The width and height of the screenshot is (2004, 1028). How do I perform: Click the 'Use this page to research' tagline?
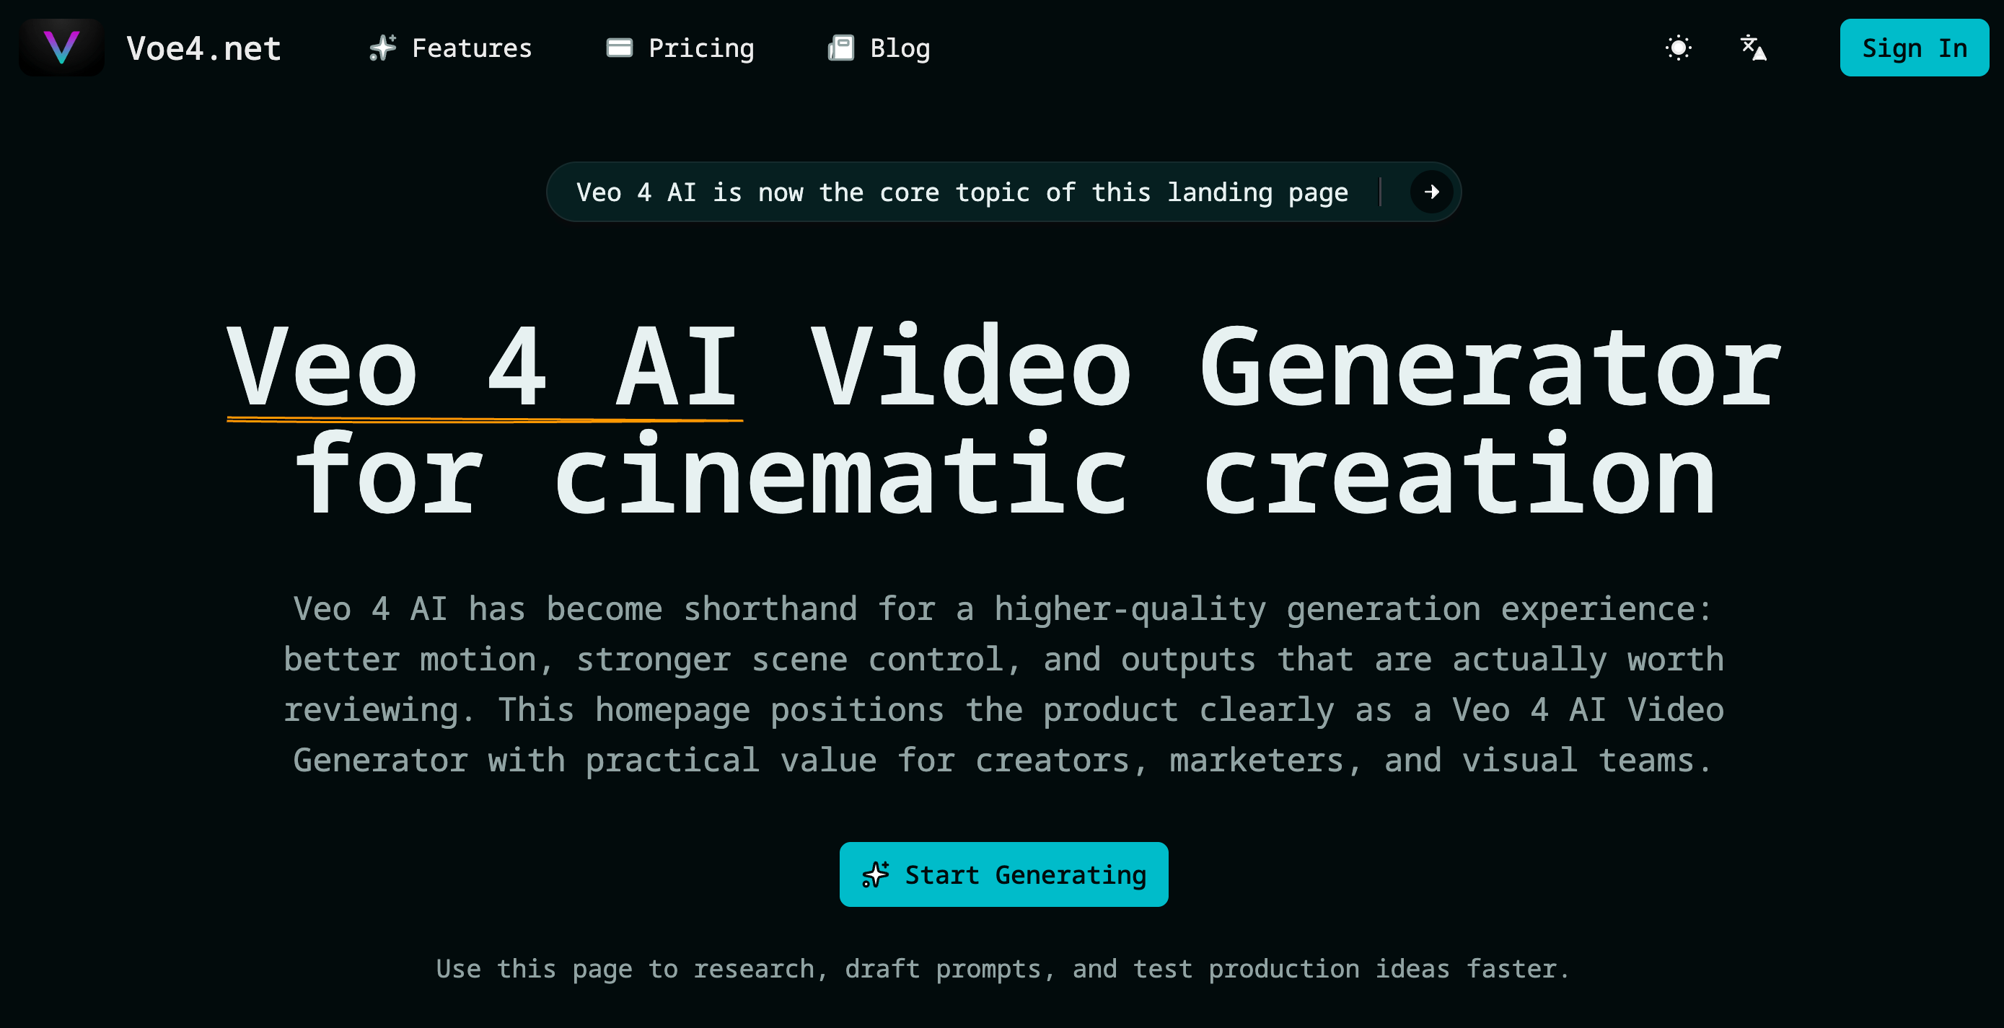[x=1002, y=969]
